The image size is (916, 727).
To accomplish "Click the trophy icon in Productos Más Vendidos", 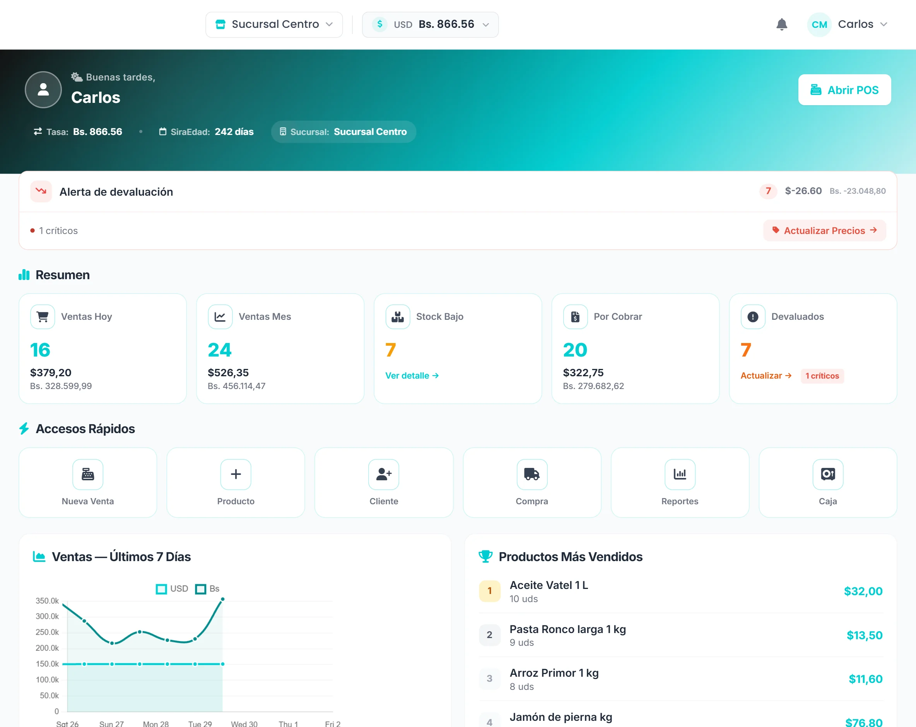I will click(485, 556).
